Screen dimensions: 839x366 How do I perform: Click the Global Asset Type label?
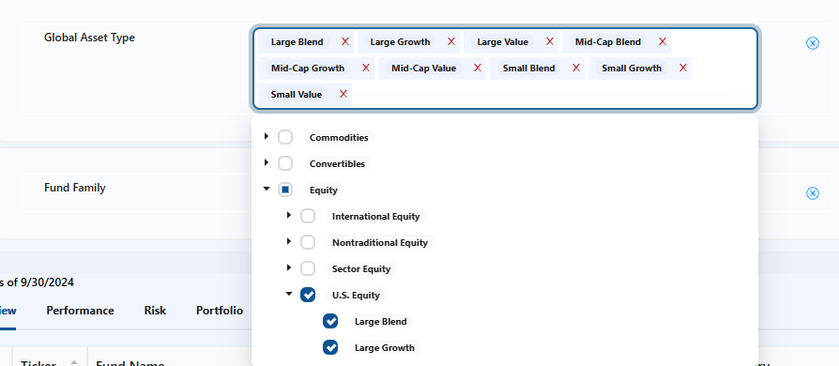pyautogui.click(x=89, y=38)
